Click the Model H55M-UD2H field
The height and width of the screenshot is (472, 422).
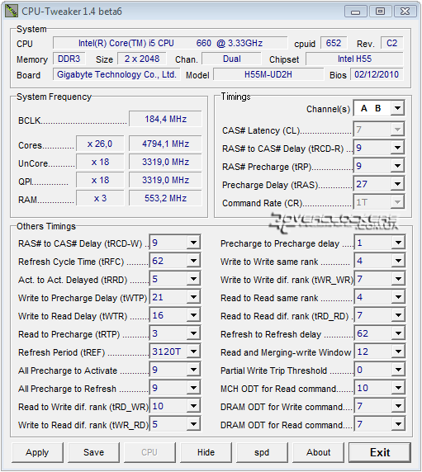click(x=268, y=74)
